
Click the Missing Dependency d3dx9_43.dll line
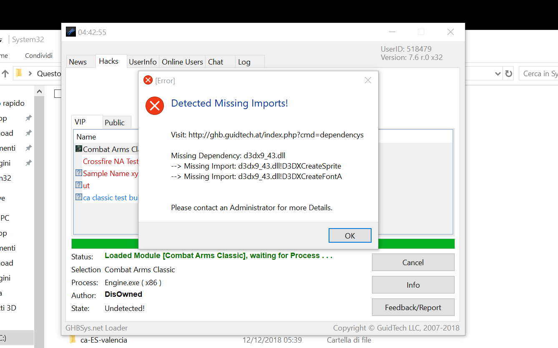(228, 156)
